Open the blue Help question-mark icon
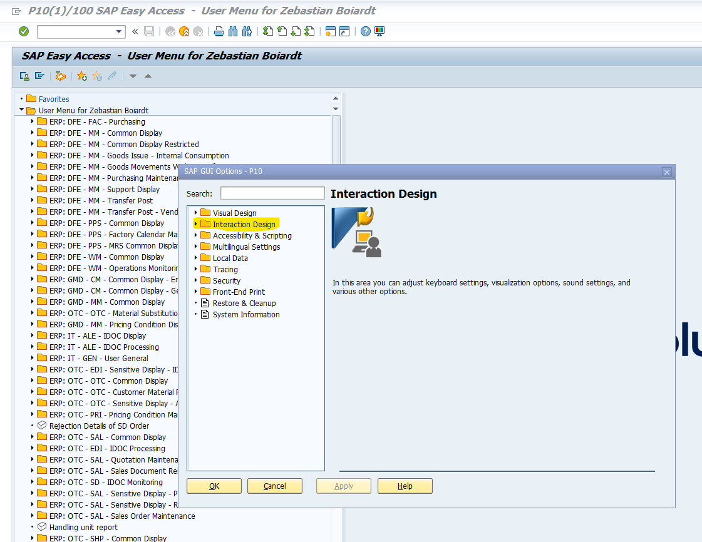This screenshot has height=542, width=702. [365, 31]
